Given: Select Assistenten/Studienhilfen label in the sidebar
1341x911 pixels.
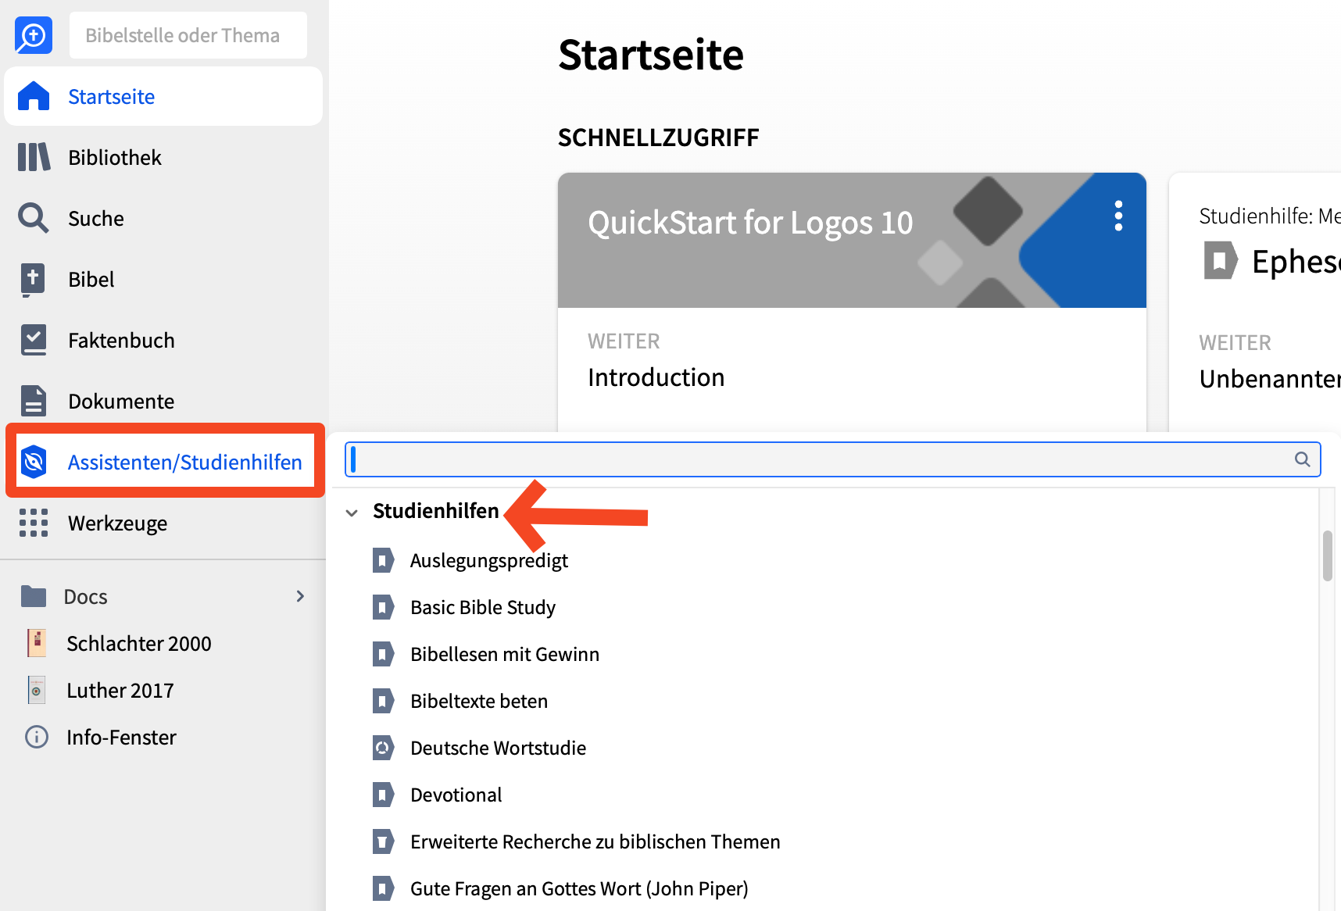Looking at the screenshot, I should (184, 463).
